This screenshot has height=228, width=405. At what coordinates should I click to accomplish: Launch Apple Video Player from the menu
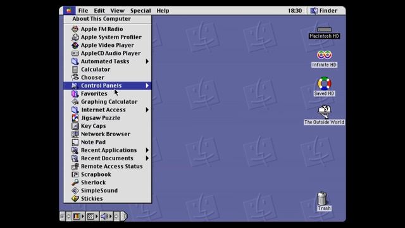point(107,45)
